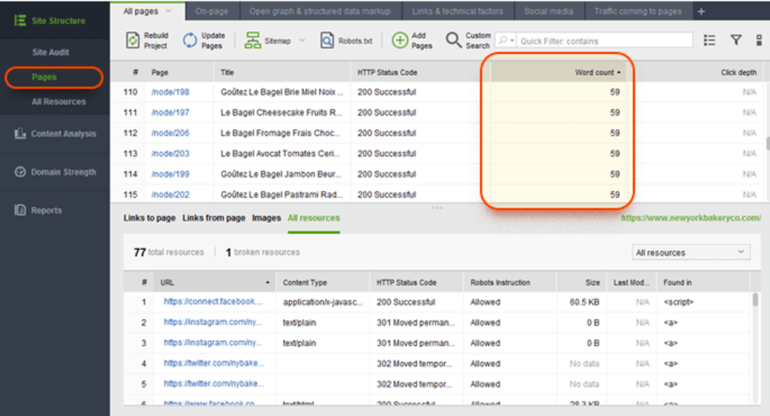Add a new workspace tab with plus
770x416 pixels.
click(x=701, y=11)
